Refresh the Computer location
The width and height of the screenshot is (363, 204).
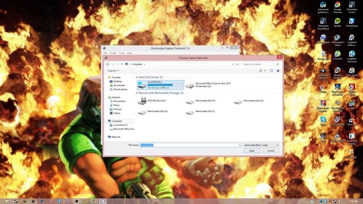coord(237,64)
